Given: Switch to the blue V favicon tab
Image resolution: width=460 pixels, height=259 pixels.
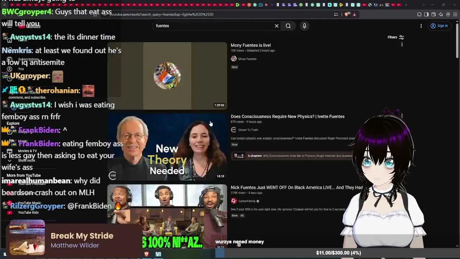Looking at the screenshot, I should 376,5.
